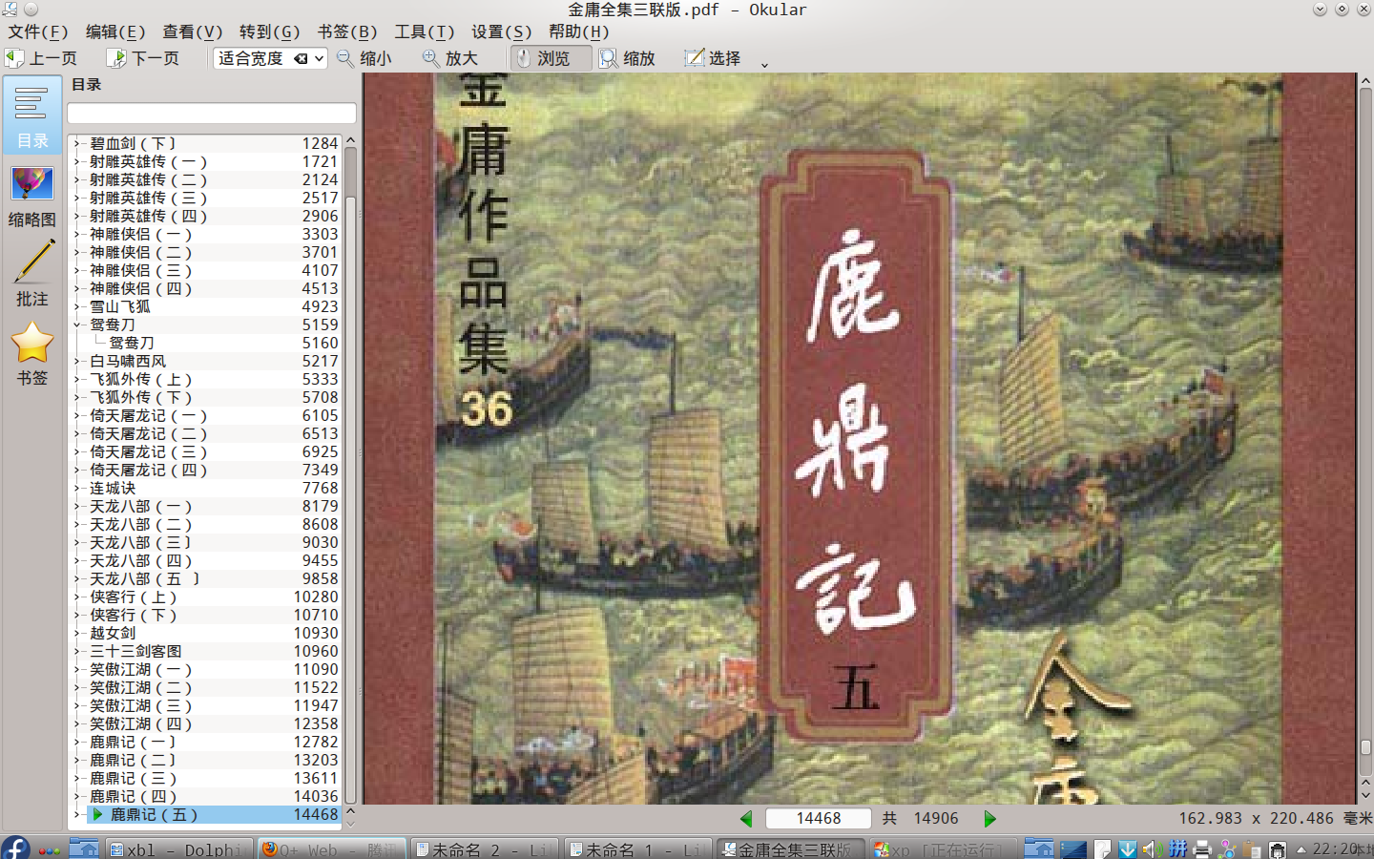1374x859 pixels.
Task: Toggle the 选择 selection tool
Action: pos(713,58)
